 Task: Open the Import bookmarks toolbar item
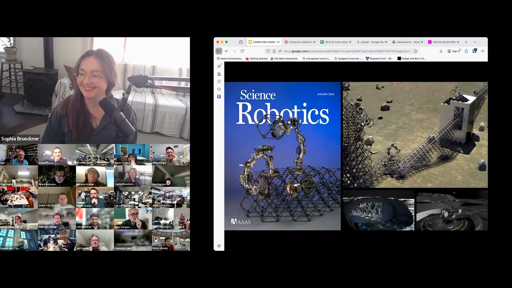[x=230, y=58]
